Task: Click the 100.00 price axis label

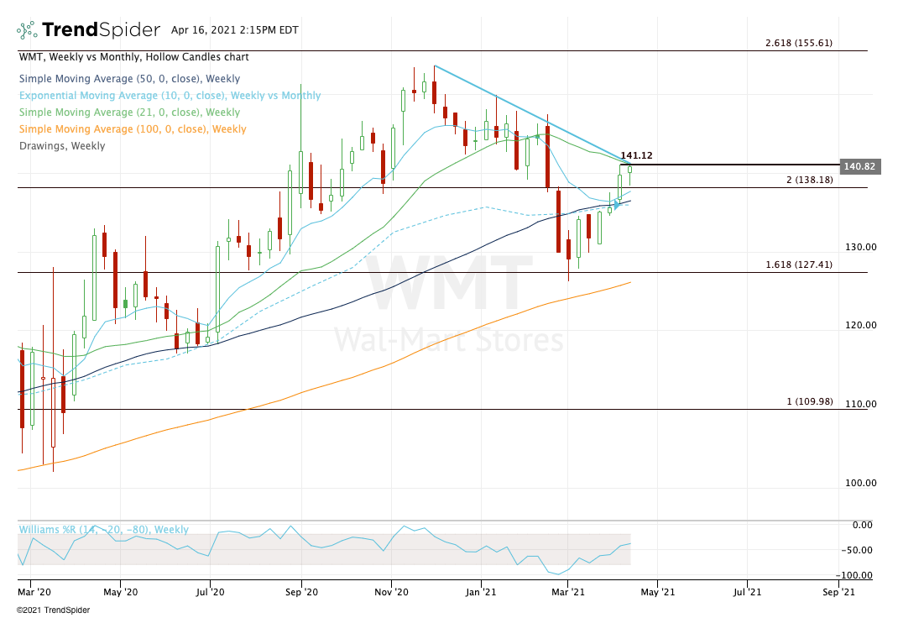Action: 861,483
